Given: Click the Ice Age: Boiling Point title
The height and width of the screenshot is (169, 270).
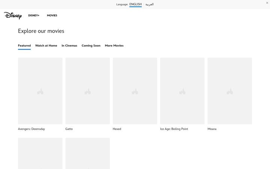Looking at the screenshot, I should coord(174,129).
